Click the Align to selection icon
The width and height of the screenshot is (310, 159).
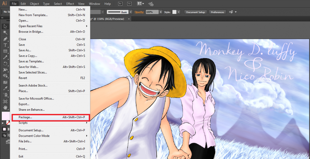(x=231, y=12)
